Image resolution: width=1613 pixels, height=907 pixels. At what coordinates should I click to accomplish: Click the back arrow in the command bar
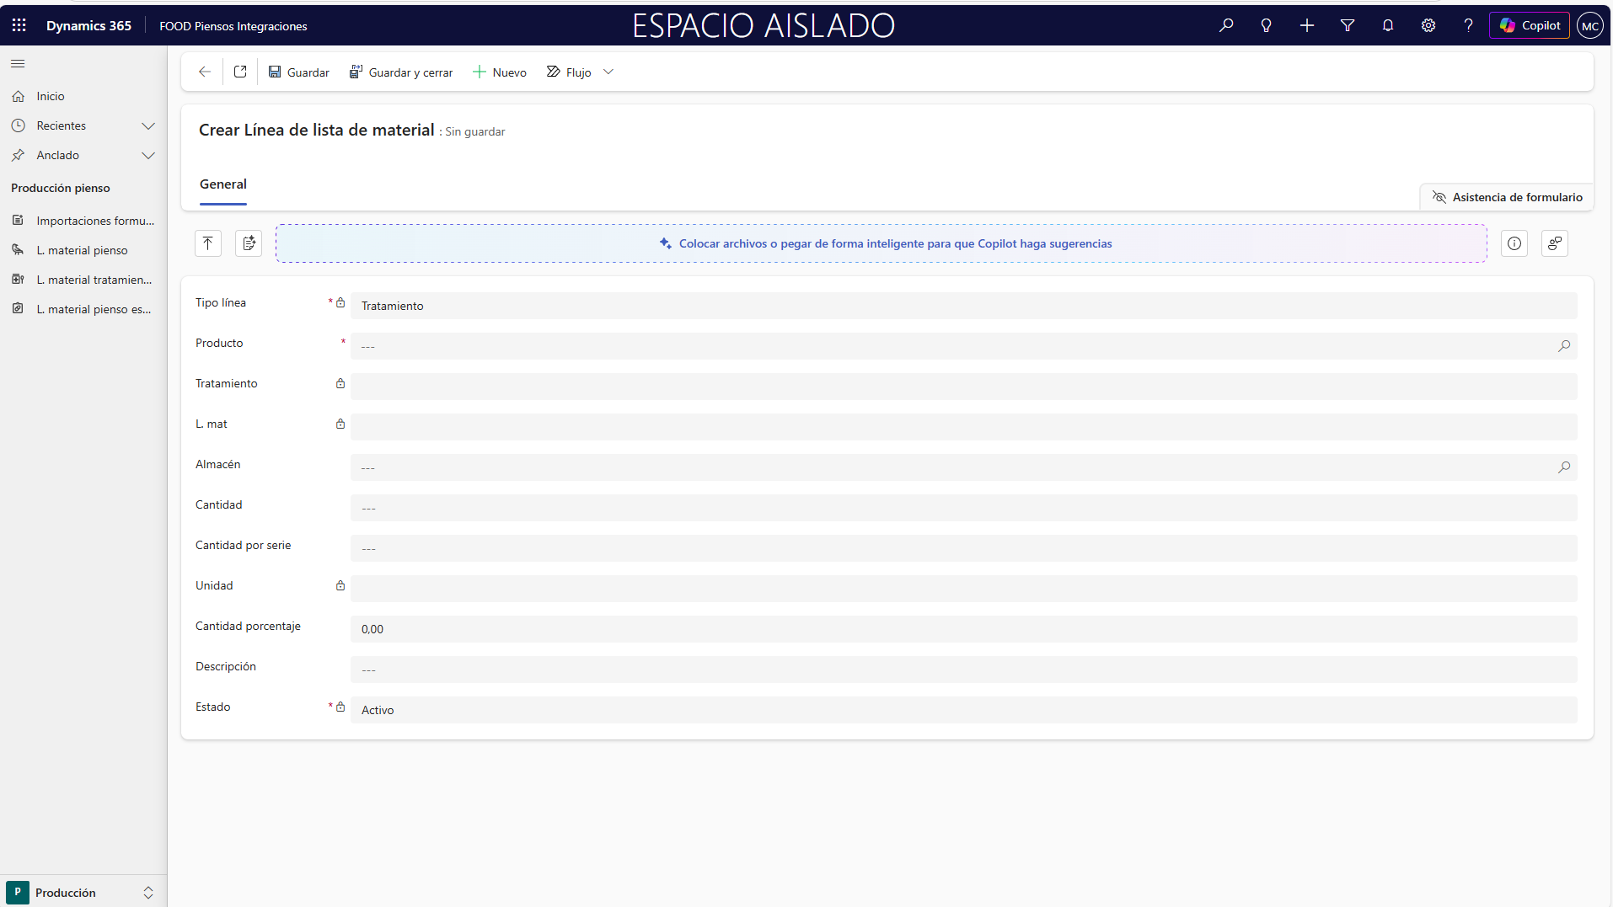coord(204,72)
